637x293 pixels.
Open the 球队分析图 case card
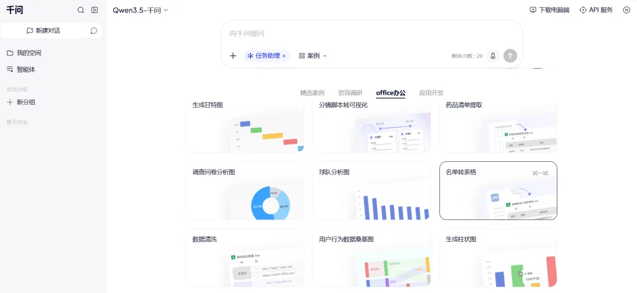coord(372,191)
